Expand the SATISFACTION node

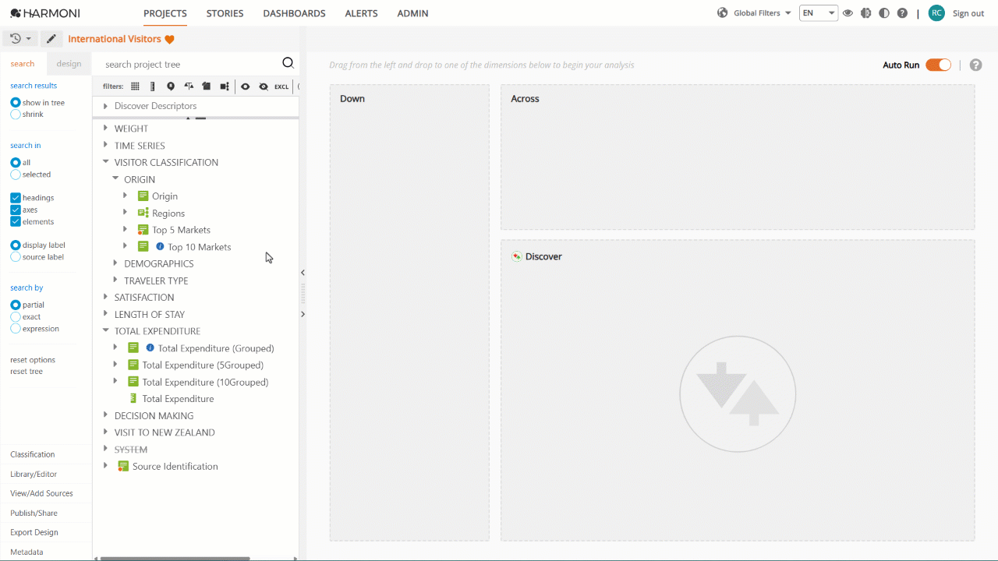tap(105, 297)
